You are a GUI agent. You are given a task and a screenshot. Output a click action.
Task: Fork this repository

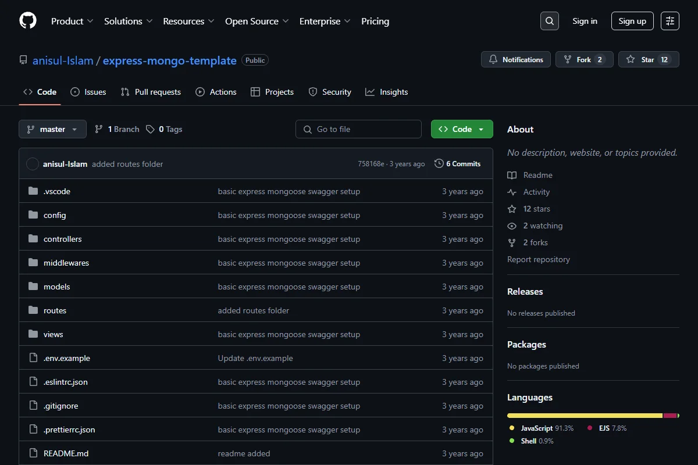585,59
